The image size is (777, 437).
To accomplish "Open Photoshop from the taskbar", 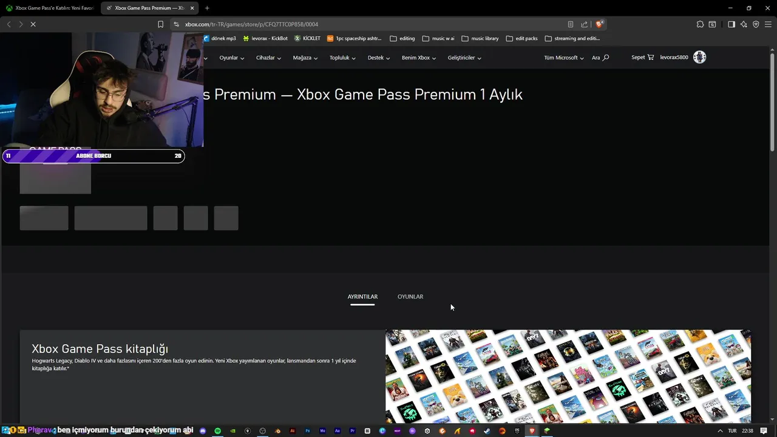I will coord(307,431).
